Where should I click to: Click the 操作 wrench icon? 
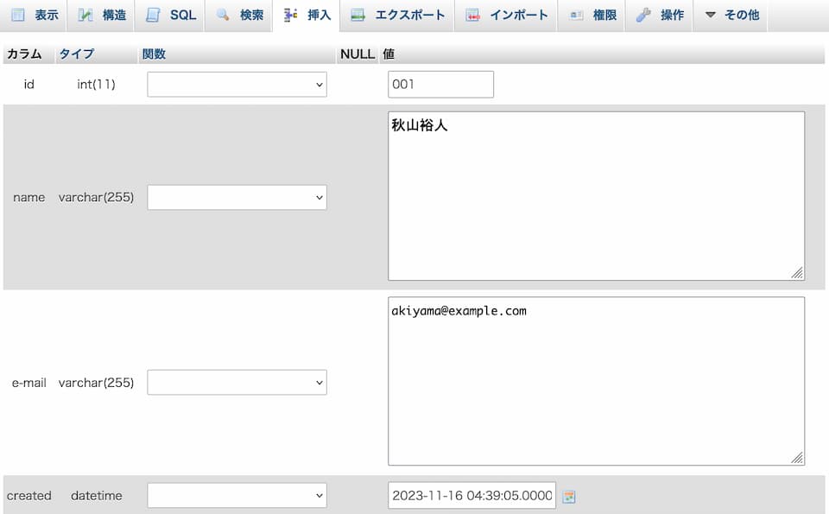click(x=643, y=16)
